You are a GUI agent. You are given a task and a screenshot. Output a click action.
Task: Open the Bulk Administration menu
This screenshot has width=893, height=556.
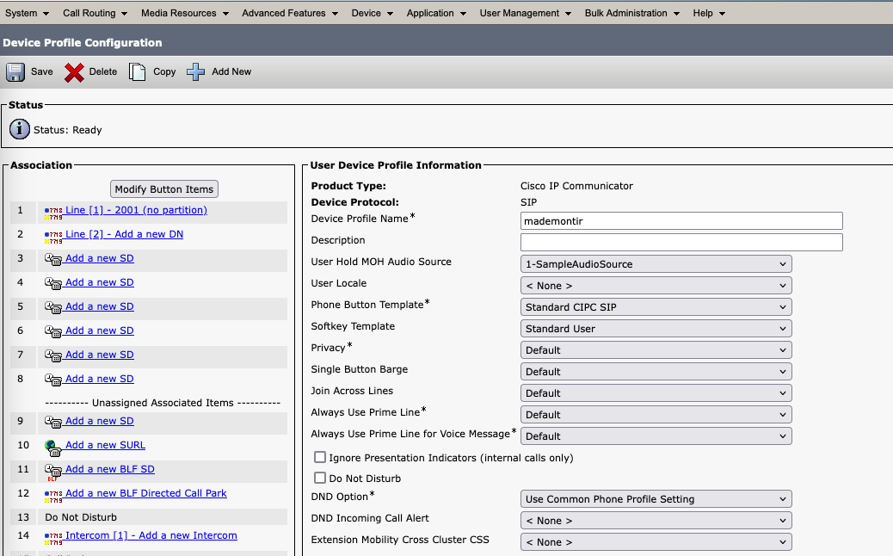click(x=631, y=13)
